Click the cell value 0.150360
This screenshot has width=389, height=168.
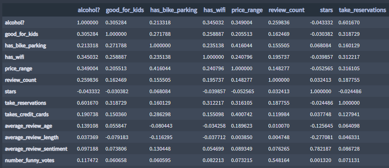(x=116, y=114)
